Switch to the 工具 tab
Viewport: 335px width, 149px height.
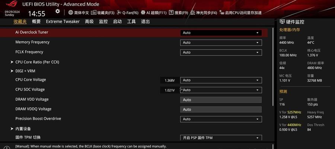point(131,22)
